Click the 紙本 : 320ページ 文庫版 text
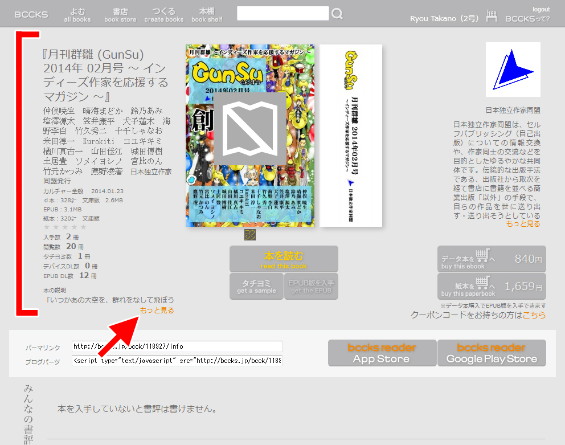This screenshot has height=445, width=565. [71, 219]
